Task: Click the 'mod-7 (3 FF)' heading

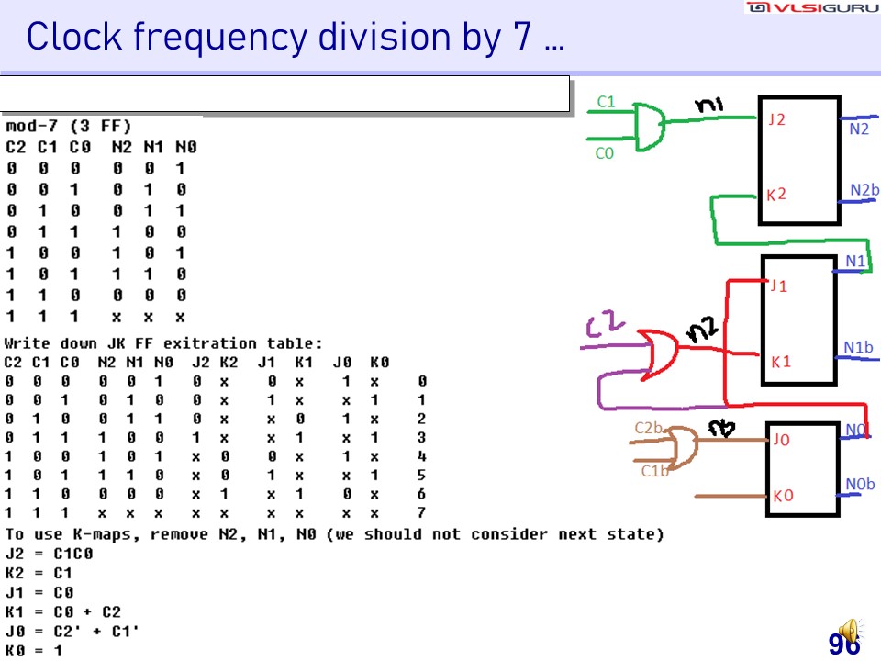Action: pyautogui.click(x=68, y=126)
